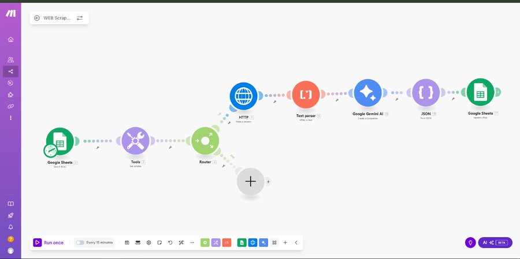
Task: Go back using the arrow beside WEB Scrap
Action: (37, 18)
